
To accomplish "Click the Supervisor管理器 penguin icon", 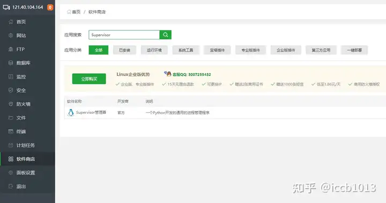I will [71, 113].
